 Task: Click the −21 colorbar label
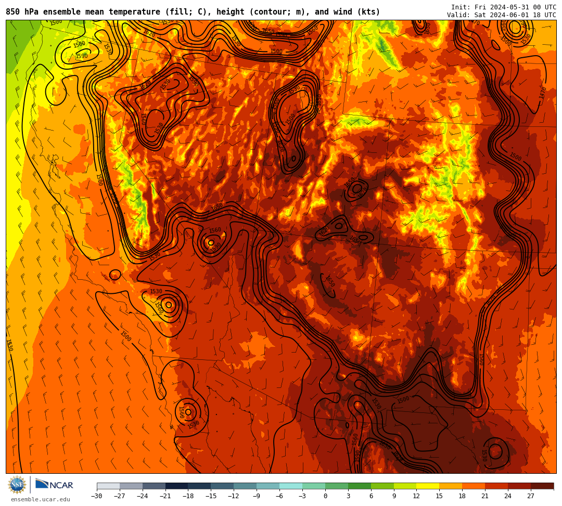[x=165, y=496]
